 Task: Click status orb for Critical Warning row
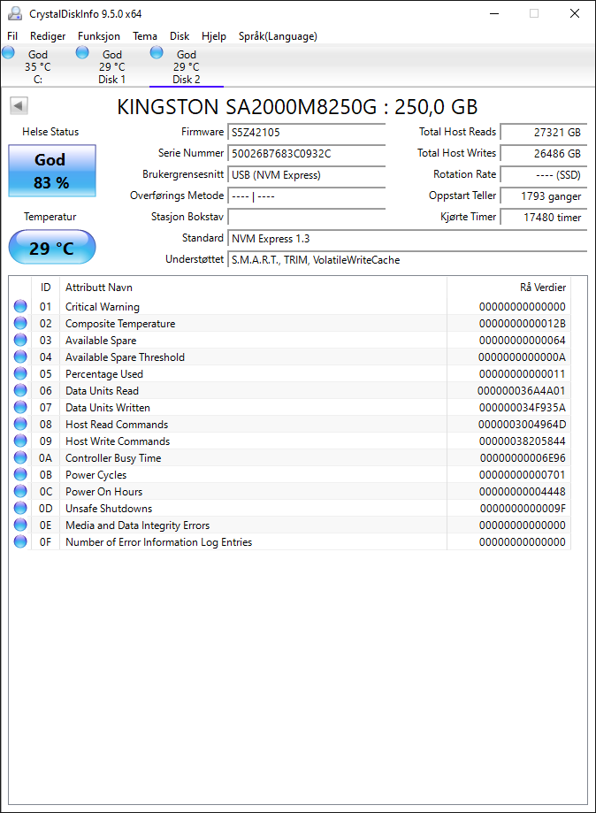pyautogui.click(x=20, y=306)
